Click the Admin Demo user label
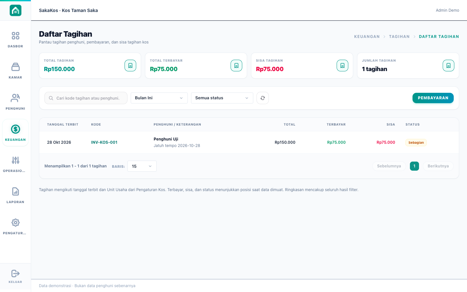The image size is (467, 292). pos(448,10)
